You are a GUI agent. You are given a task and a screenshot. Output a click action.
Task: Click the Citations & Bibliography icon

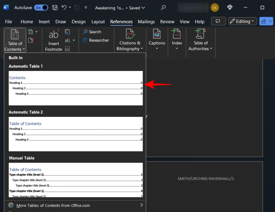(x=130, y=34)
